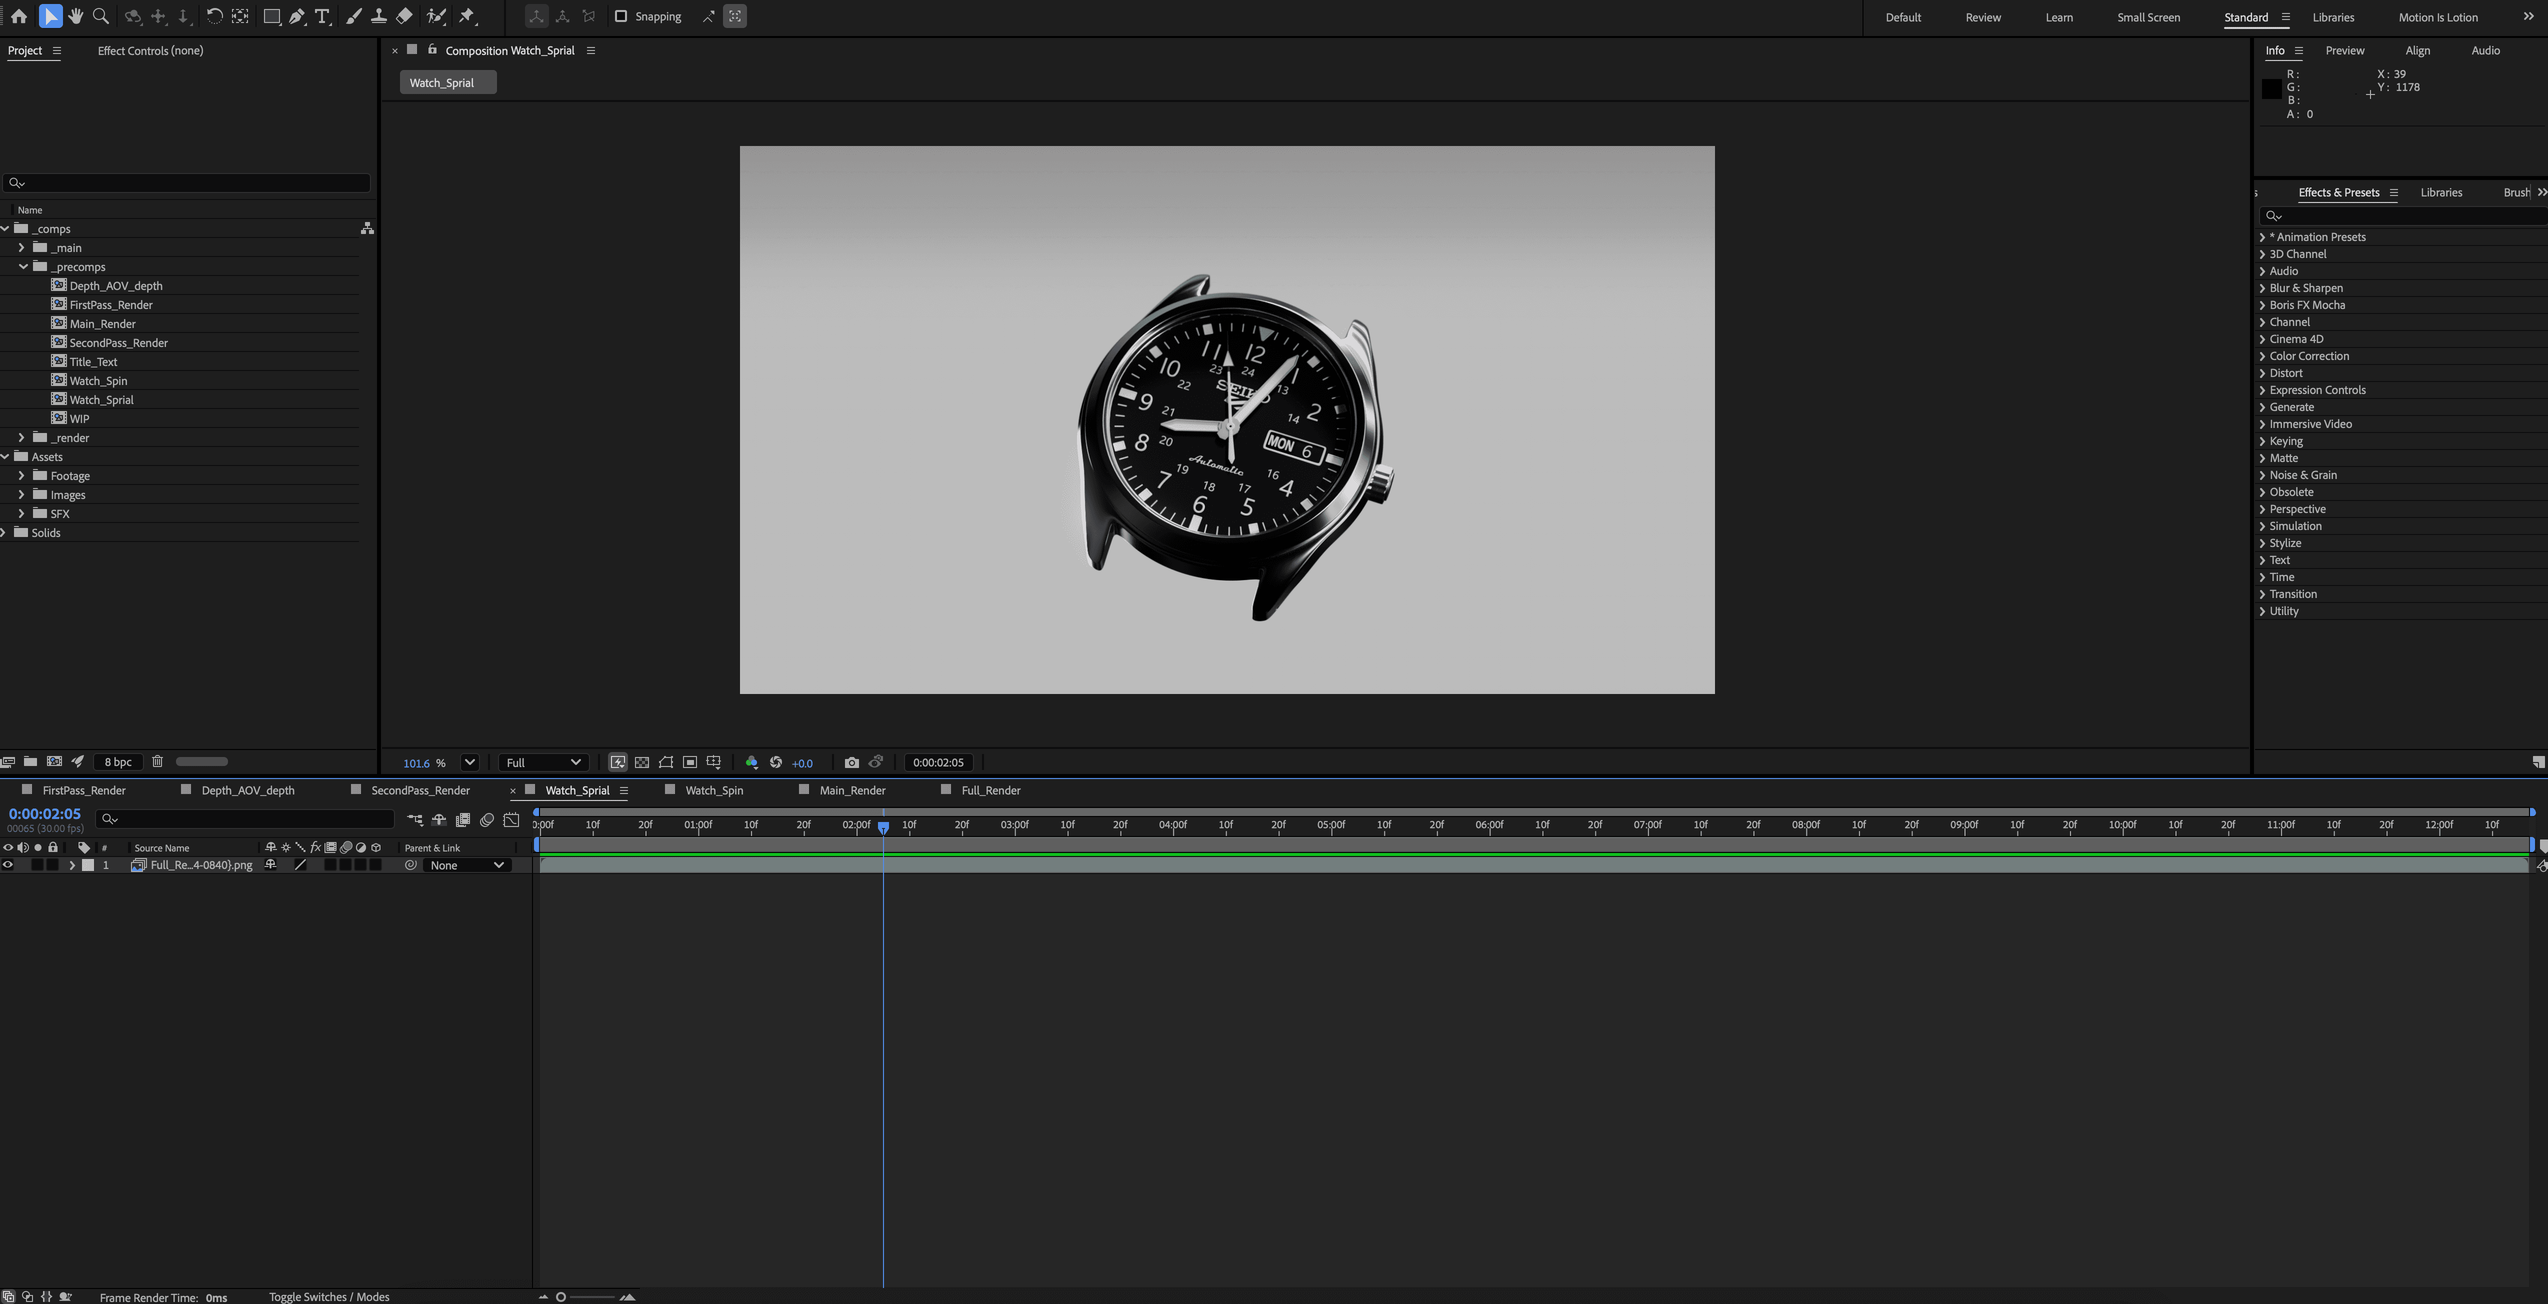Image resolution: width=2548 pixels, height=1304 pixels.
Task: Open the Parent & Link None dropdown
Action: [x=467, y=864]
